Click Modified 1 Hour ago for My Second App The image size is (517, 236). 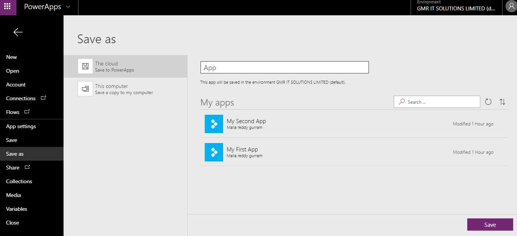[473, 124]
